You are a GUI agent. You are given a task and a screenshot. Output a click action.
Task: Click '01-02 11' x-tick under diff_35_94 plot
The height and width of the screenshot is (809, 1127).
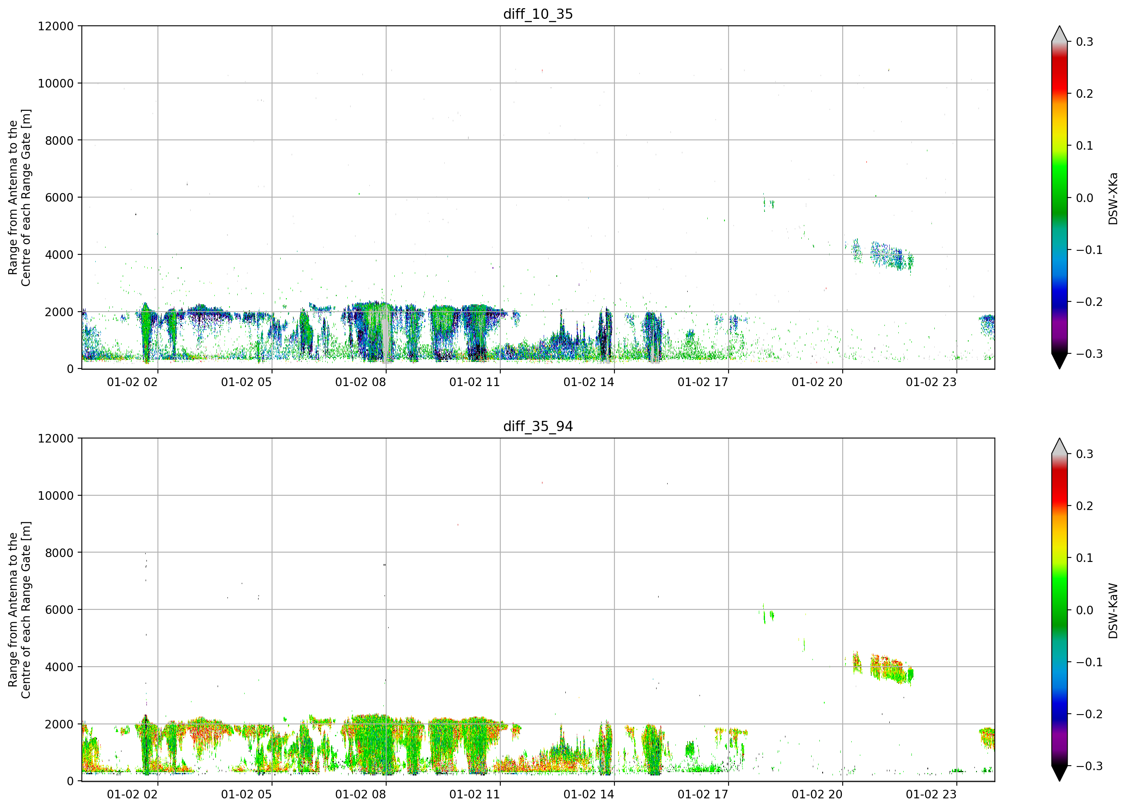click(475, 795)
